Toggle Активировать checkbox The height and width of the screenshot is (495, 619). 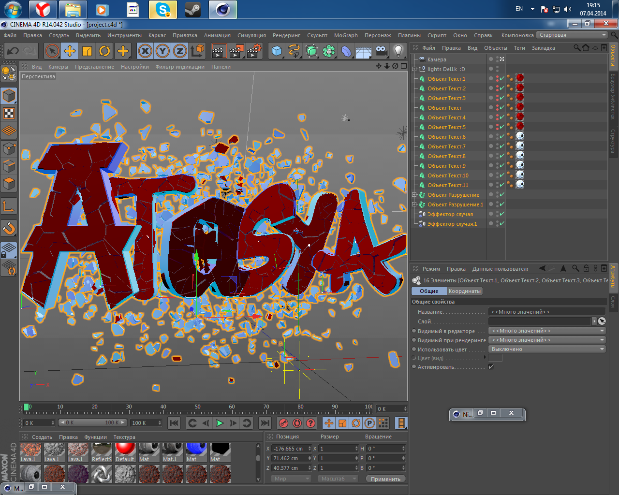click(x=491, y=366)
